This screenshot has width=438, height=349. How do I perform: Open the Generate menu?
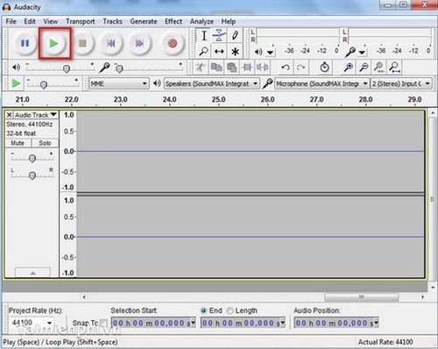tap(144, 22)
